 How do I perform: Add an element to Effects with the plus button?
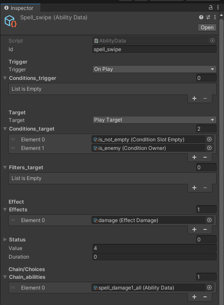click(x=194, y=229)
